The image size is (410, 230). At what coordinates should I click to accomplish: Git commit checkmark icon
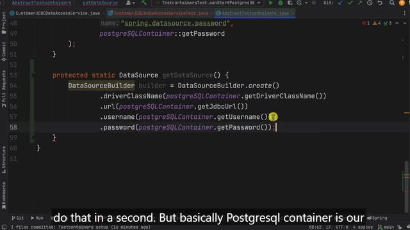(350, 3)
